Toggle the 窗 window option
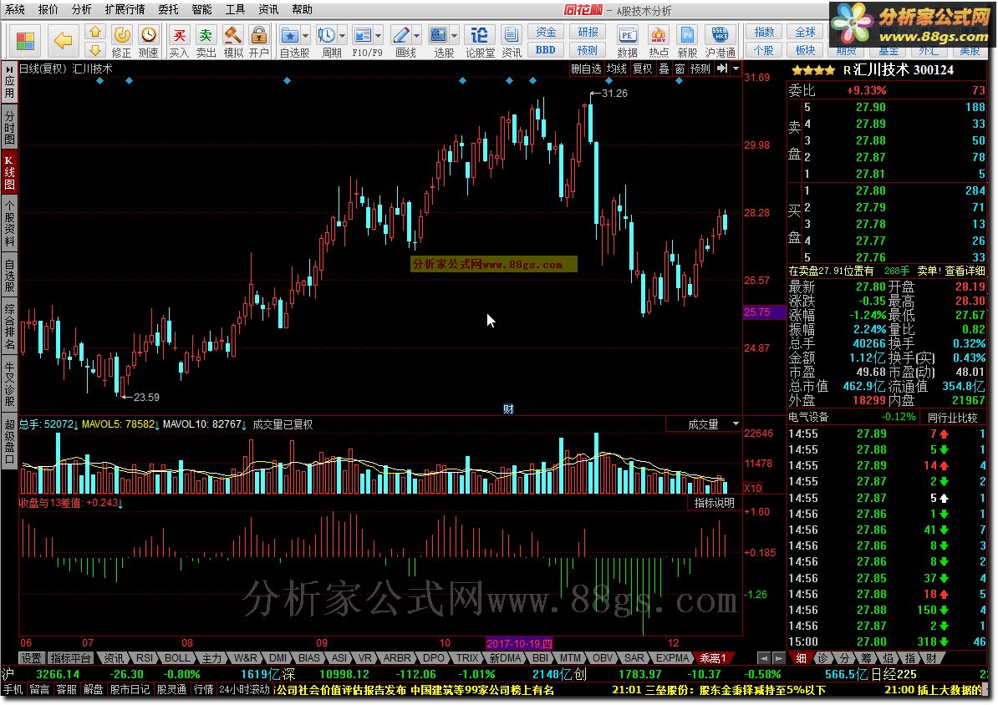 [680, 68]
